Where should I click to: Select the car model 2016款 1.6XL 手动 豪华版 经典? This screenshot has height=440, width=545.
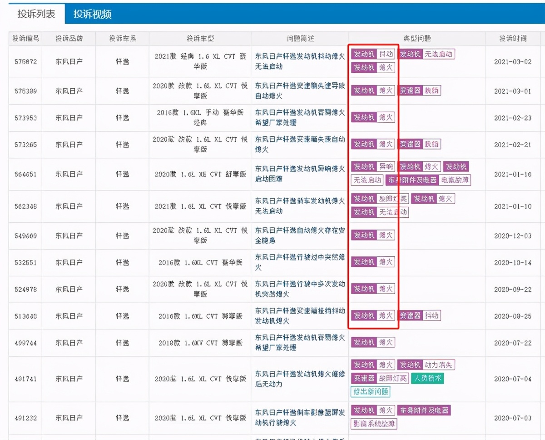200,118
